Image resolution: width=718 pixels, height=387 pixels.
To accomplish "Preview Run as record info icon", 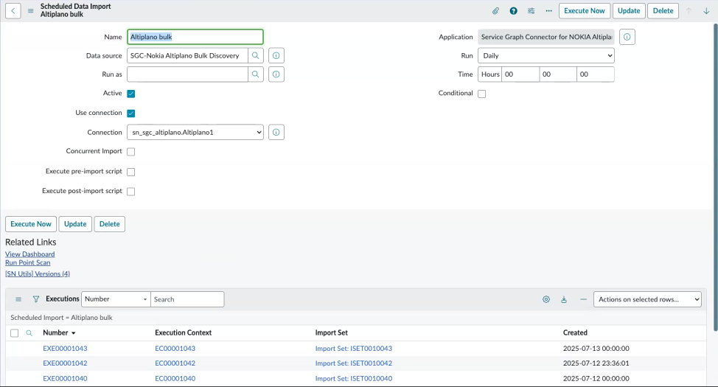I will pyautogui.click(x=276, y=74).
